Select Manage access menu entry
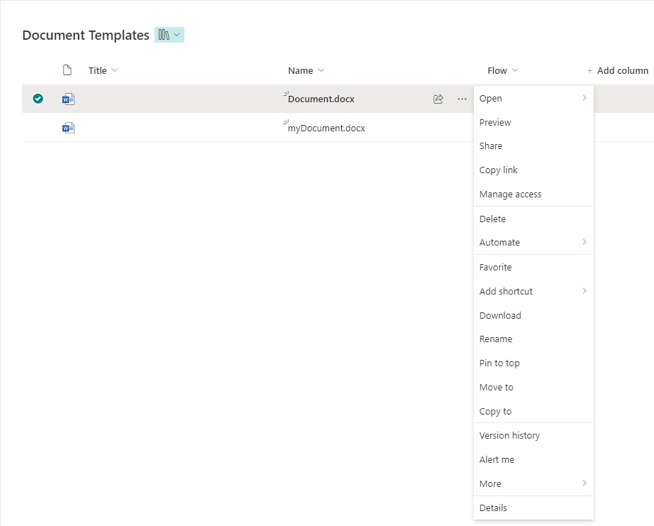 tap(533, 194)
